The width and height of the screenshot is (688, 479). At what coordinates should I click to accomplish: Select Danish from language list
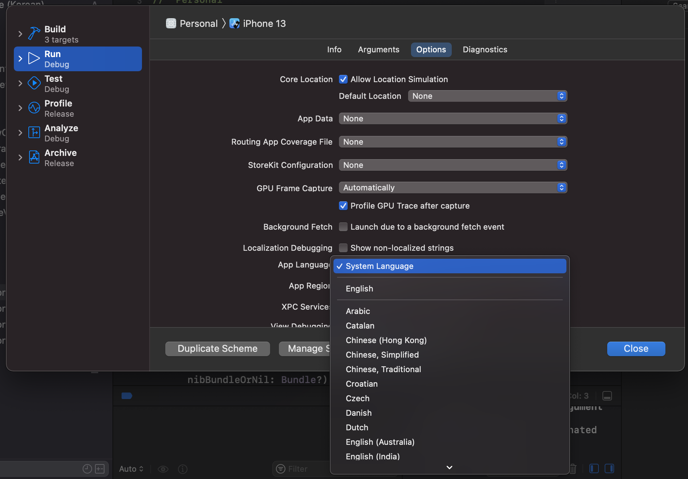pyautogui.click(x=450, y=413)
